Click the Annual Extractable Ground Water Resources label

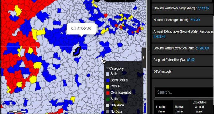point(184,31)
